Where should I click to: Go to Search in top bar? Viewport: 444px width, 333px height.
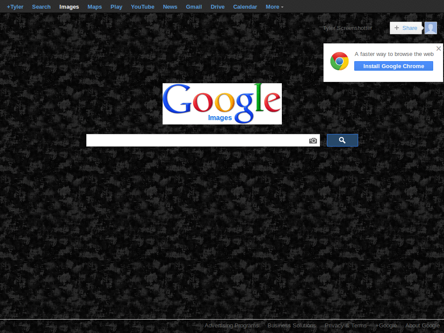click(x=41, y=7)
